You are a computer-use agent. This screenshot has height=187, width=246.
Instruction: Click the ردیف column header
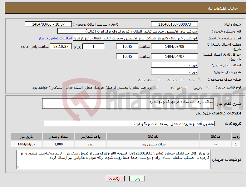point(236,137)
